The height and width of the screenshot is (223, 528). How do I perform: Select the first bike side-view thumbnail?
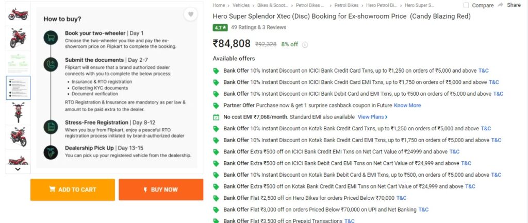click(18, 14)
